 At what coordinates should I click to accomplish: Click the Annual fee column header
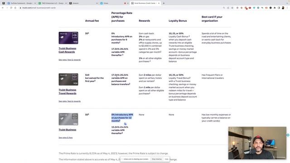[x=92, y=21]
